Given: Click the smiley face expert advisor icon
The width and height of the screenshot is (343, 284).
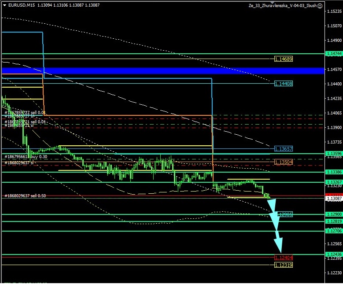Looking at the screenshot, I should 320,6.
